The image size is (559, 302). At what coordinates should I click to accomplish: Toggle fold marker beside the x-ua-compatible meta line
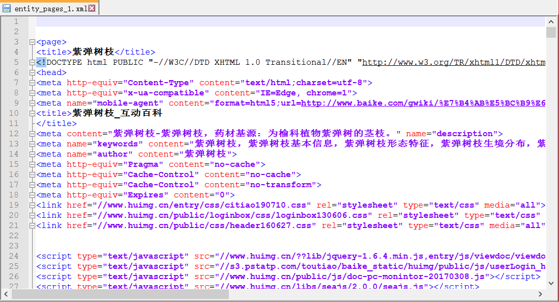coord(32,93)
